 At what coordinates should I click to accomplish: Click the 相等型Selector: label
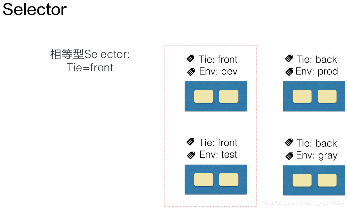pyautogui.click(x=90, y=54)
